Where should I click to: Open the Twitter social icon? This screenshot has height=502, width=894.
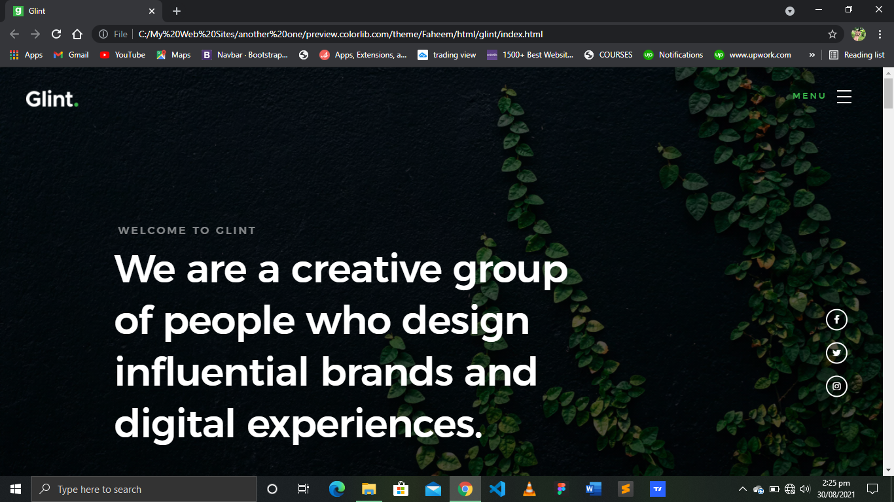click(x=836, y=353)
